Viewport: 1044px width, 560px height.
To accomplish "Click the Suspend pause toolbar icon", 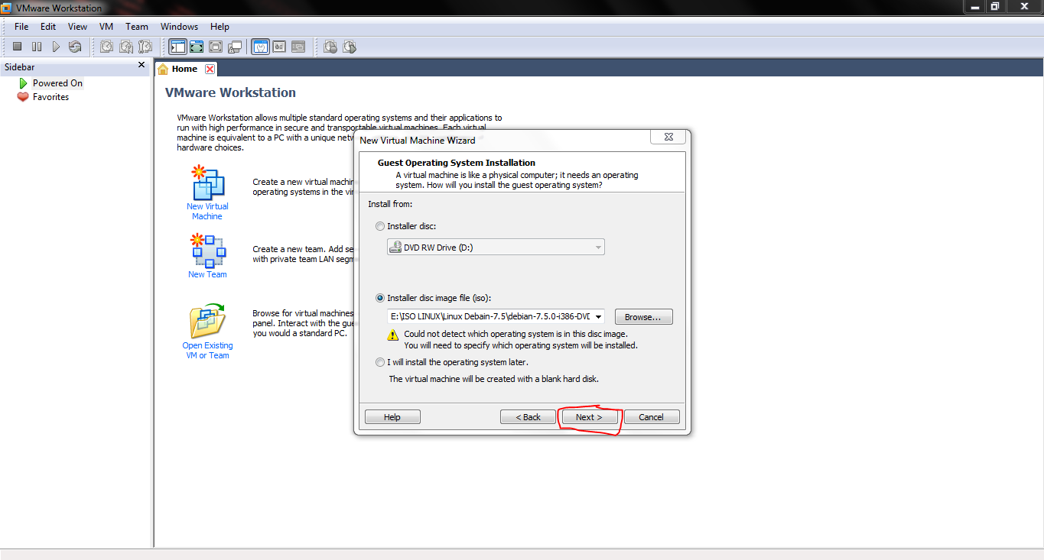I will pyautogui.click(x=36, y=47).
